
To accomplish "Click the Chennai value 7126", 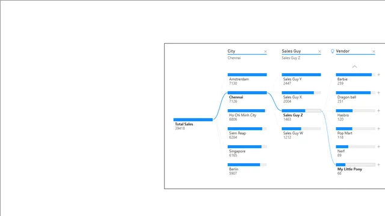I will (233, 101).
